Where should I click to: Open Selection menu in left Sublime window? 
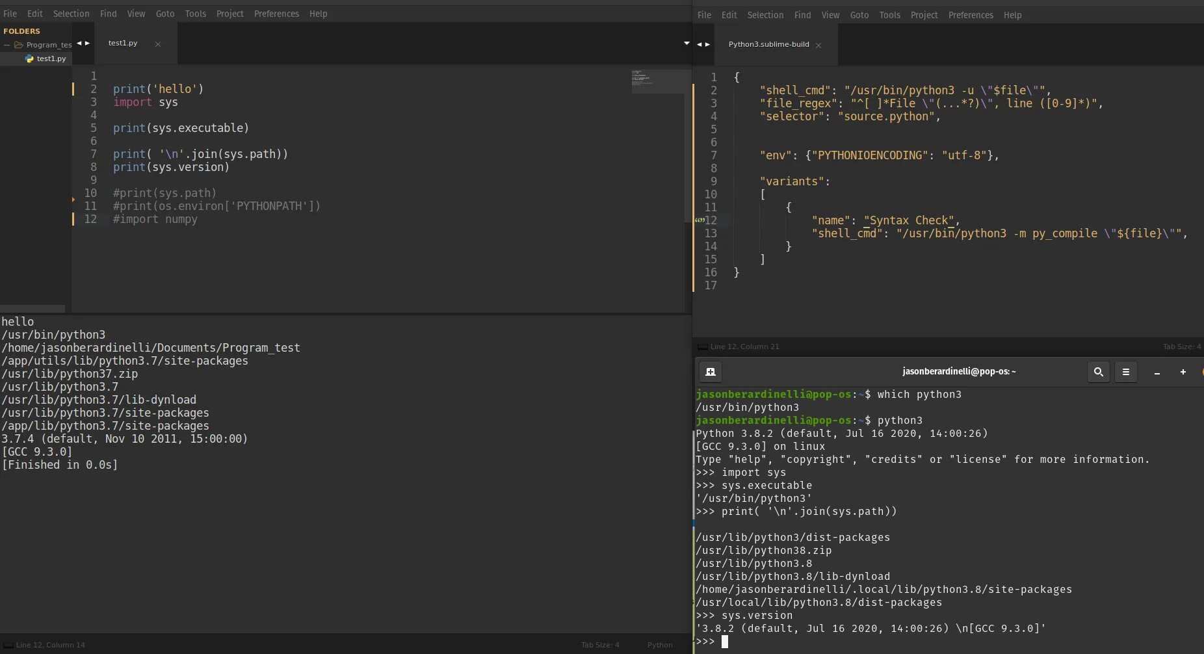pos(71,14)
